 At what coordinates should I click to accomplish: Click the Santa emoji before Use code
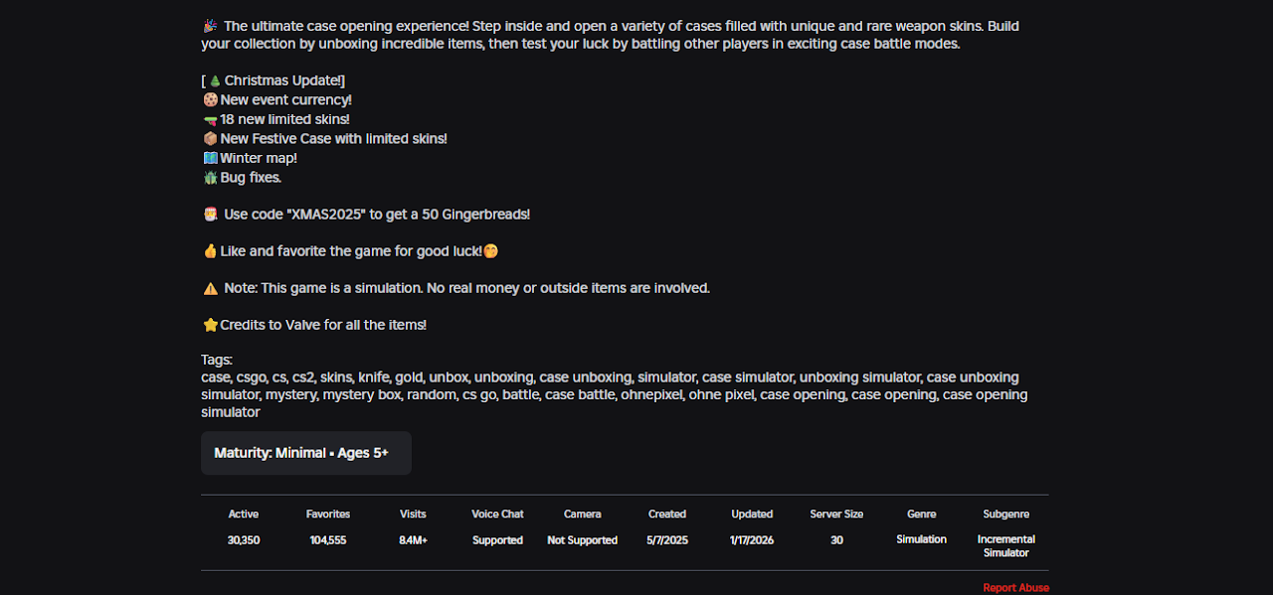click(210, 215)
